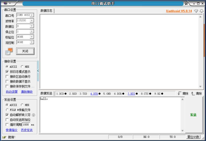This screenshot has height=141, width=206.
Task: Select HEX in the receive settings
Action: 22,67
